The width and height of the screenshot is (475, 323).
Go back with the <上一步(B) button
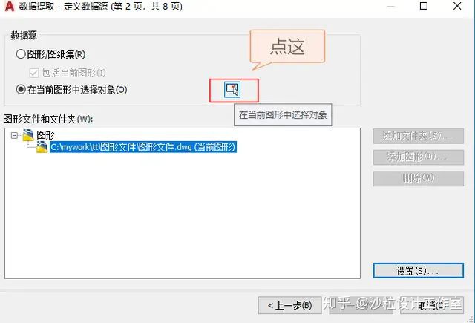289,305
